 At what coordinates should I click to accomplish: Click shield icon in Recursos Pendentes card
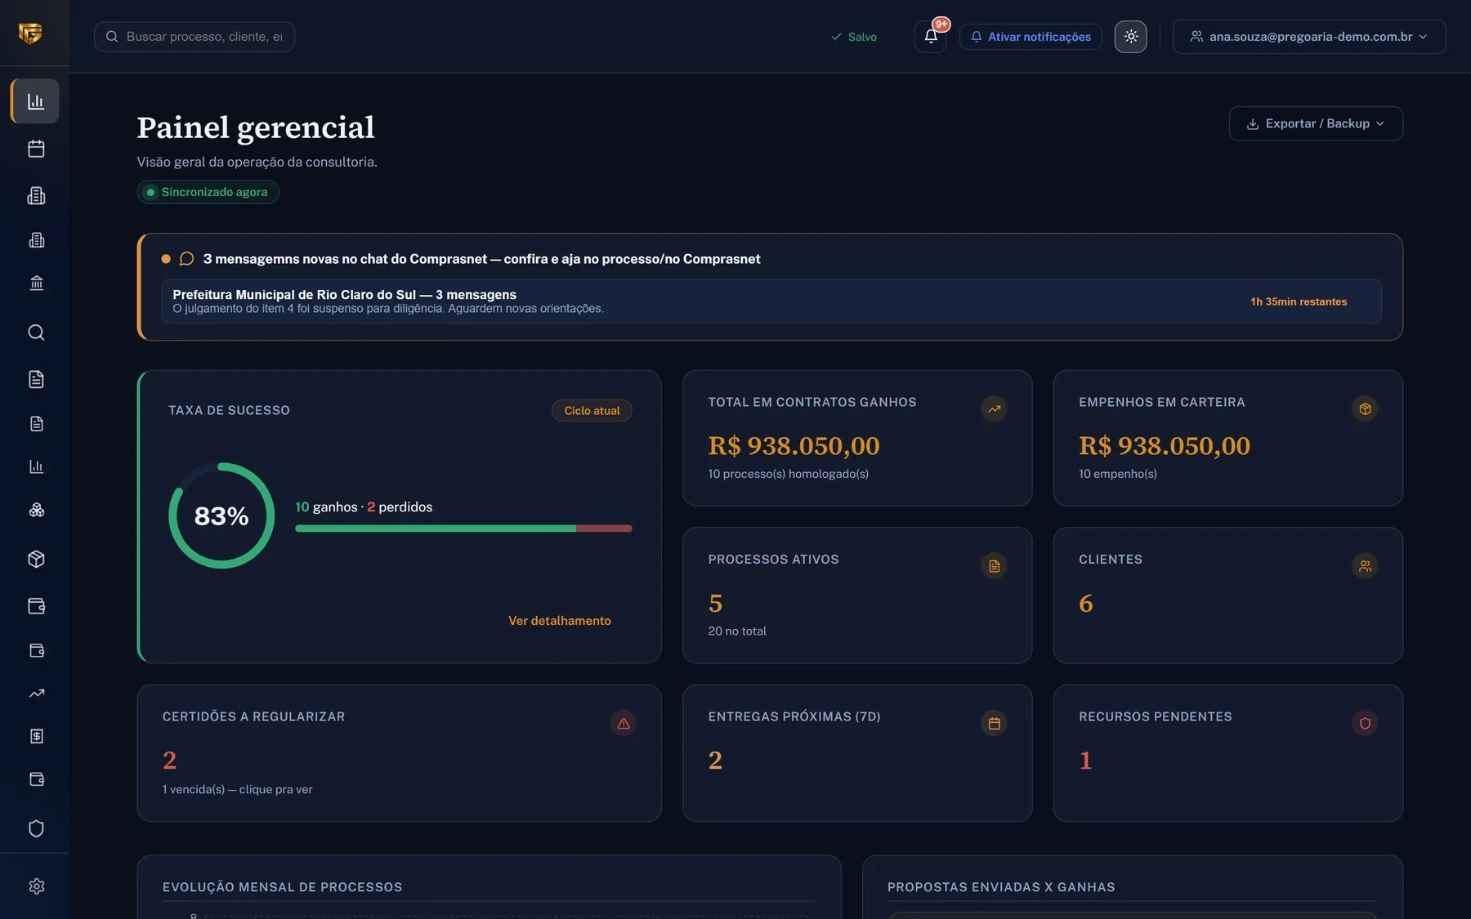point(1365,724)
